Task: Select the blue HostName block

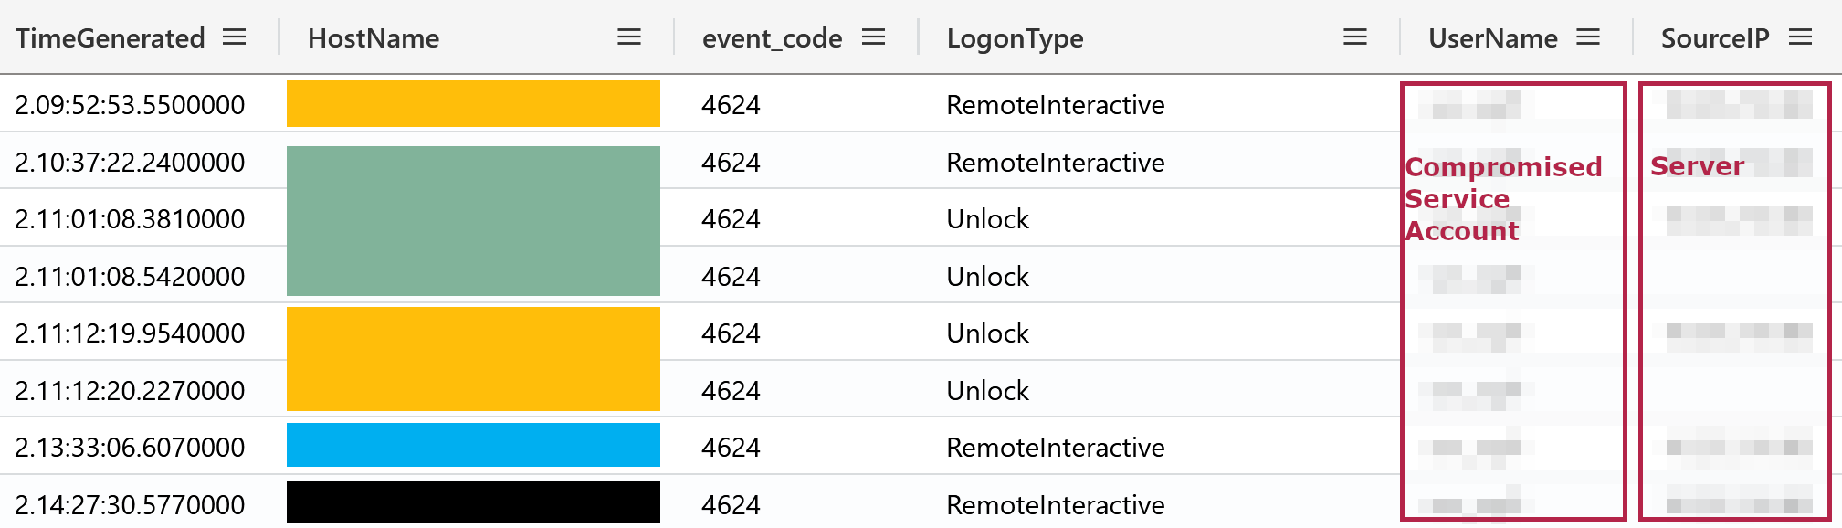Action: coord(473,445)
